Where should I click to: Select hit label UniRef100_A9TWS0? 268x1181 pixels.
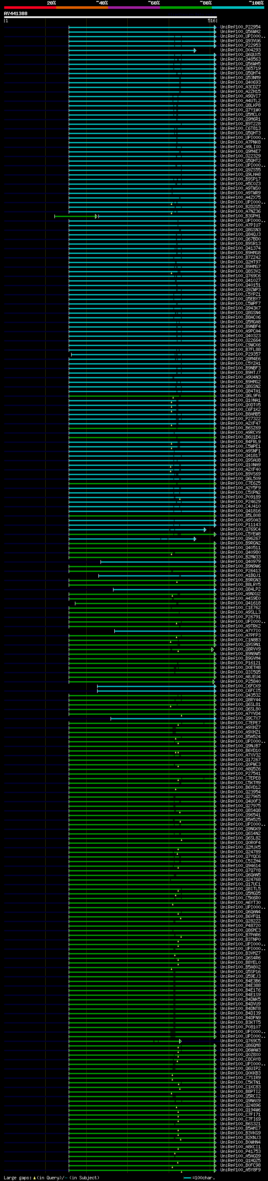[240, 189]
